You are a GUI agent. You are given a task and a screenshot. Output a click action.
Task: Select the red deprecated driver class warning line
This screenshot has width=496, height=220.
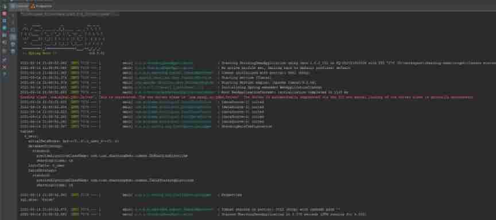tap(246, 98)
